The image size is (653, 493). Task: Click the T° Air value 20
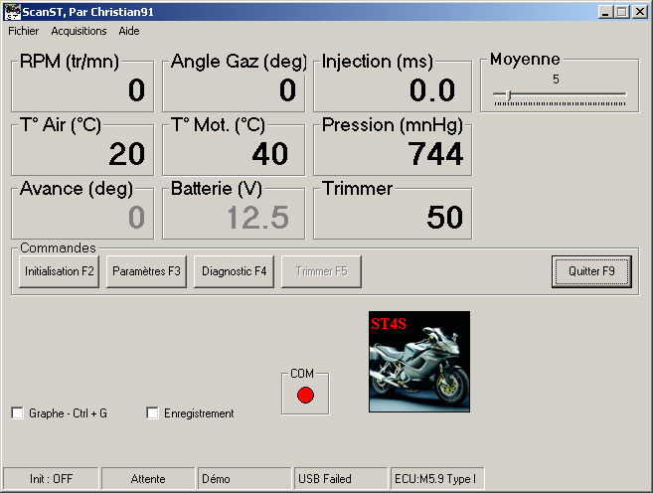(x=127, y=154)
